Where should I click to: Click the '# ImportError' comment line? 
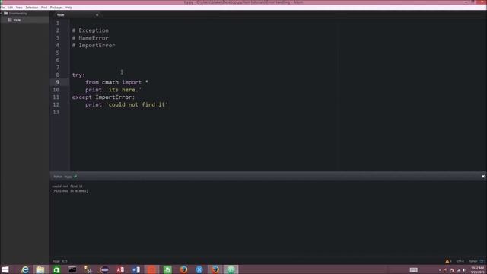click(94, 46)
